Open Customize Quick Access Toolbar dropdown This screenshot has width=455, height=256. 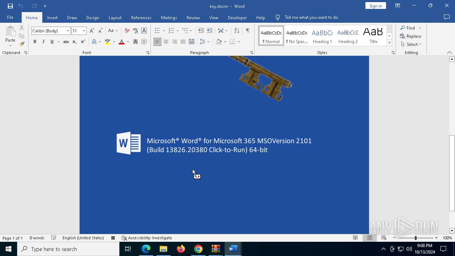click(x=45, y=6)
